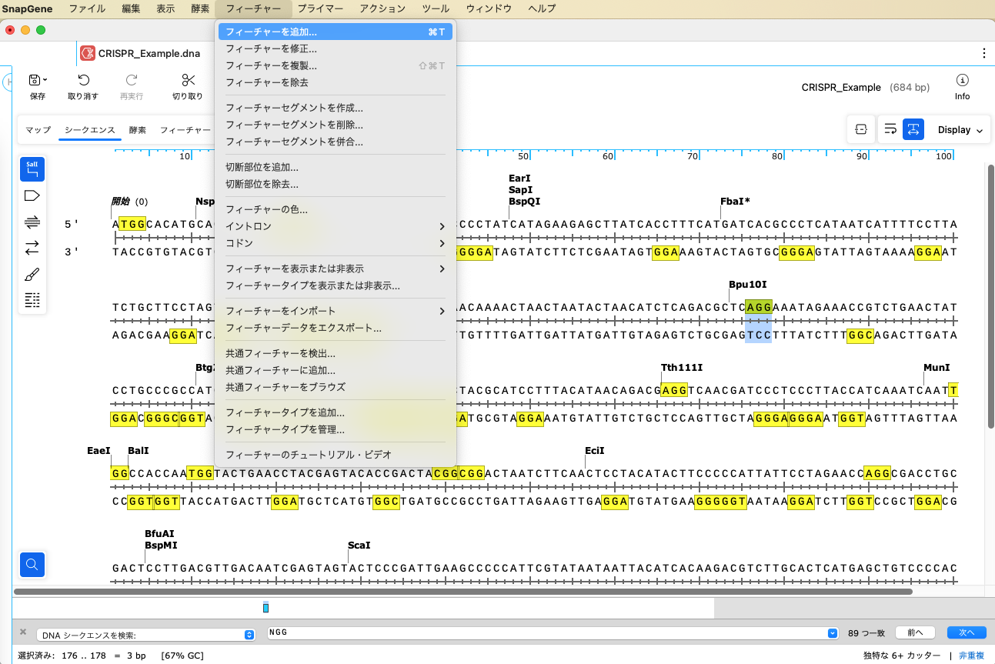This screenshot has height=664, width=995.
Task: Select the SalI enzyme tool in sidebar
Action: 32,169
